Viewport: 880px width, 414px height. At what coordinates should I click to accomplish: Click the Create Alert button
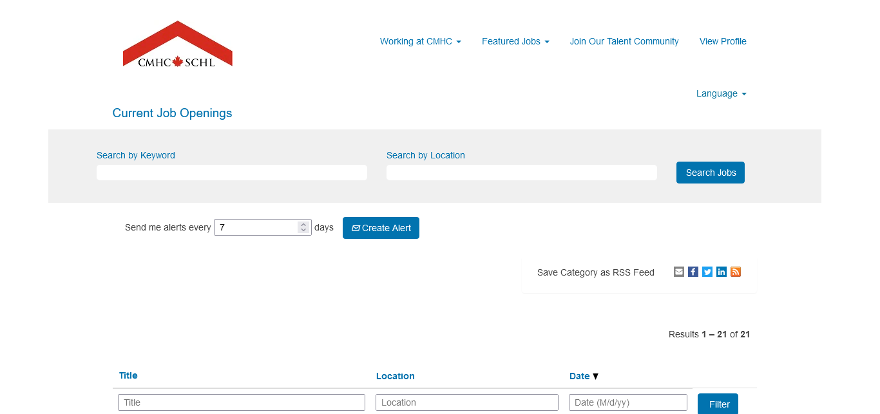tap(381, 228)
